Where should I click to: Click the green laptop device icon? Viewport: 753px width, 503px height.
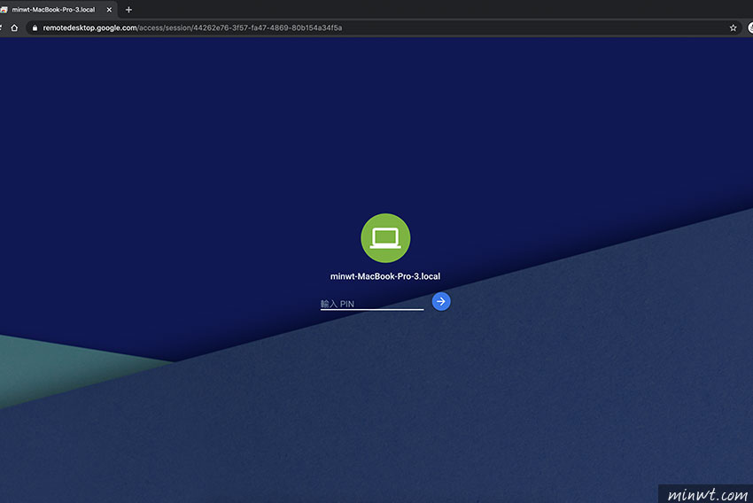[385, 238]
